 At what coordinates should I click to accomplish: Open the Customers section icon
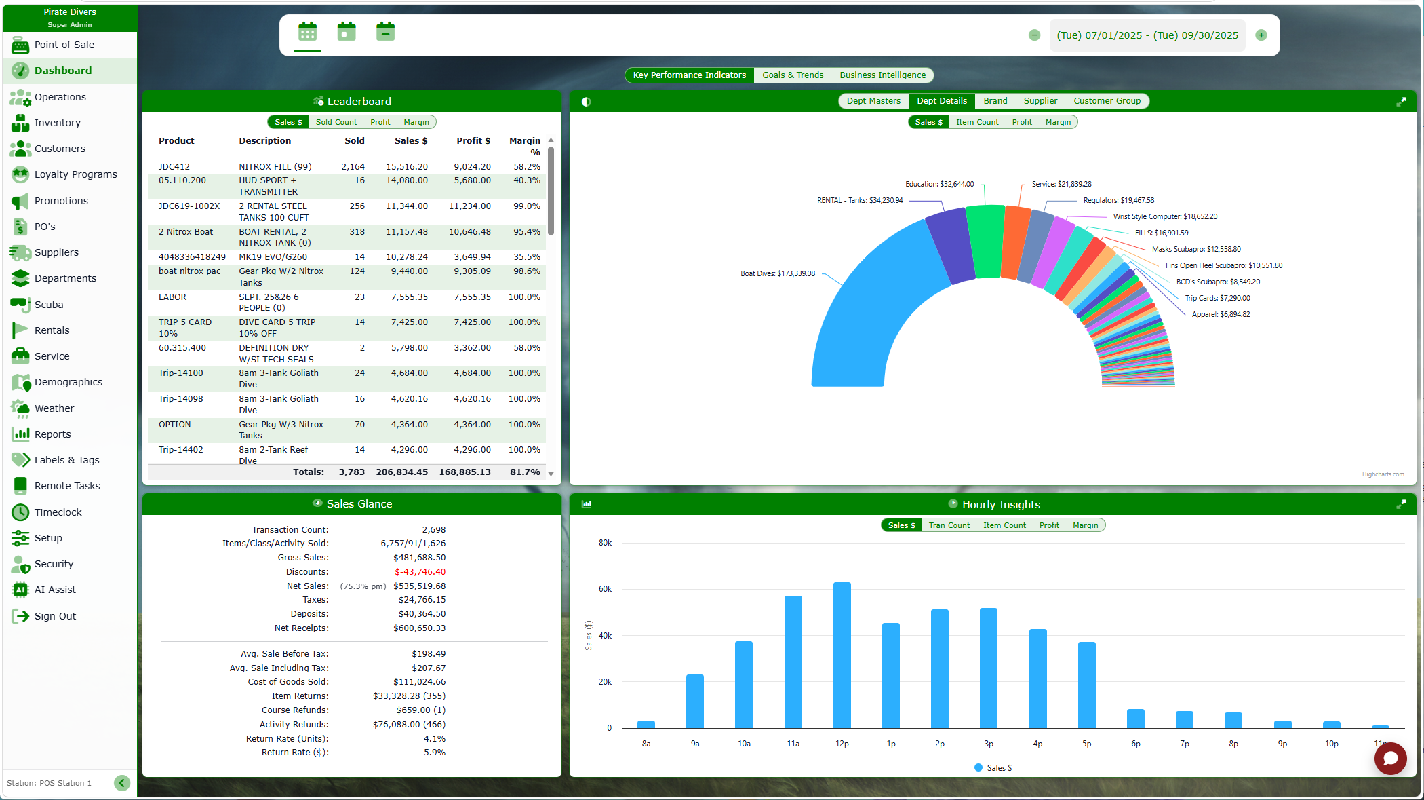[20, 149]
